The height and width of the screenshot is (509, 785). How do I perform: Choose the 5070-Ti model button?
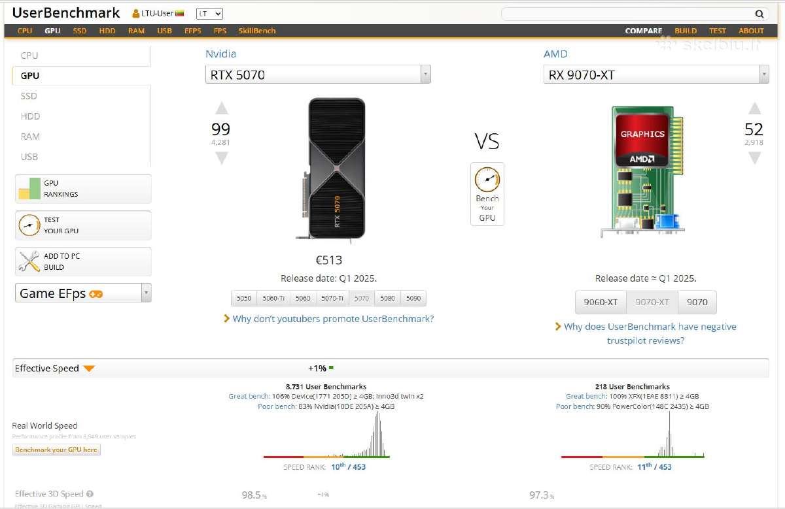pyautogui.click(x=332, y=298)
